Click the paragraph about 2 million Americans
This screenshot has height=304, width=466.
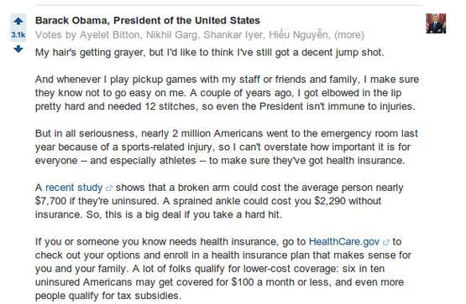tap(227, 147)
